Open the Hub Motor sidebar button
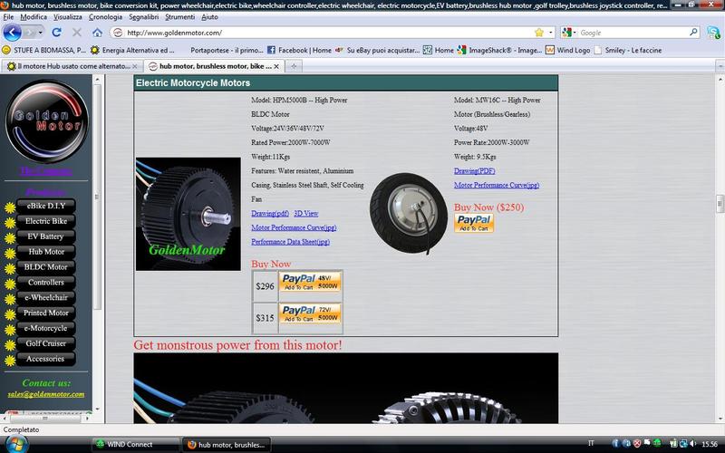Viewport: 725px width, 453px height. tap(46, 252)
